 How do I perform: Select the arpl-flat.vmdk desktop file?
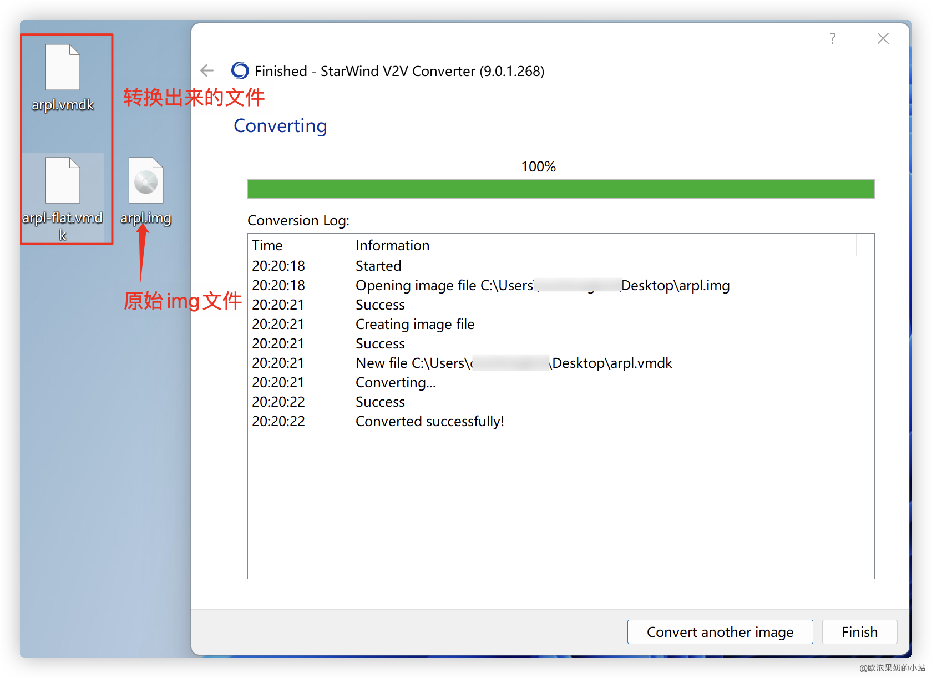click(x=63, y=199)
